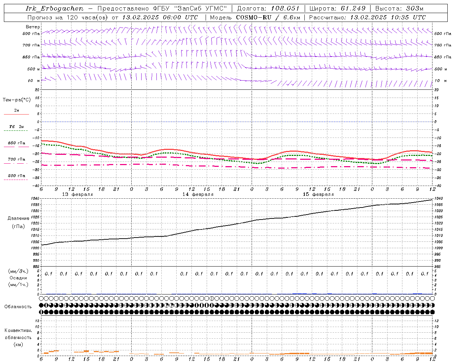Select Рассчитано: 13.02.2025 10:35 UTC timestamp
Screen dimensions: 453x362
(x=368, y=17)
